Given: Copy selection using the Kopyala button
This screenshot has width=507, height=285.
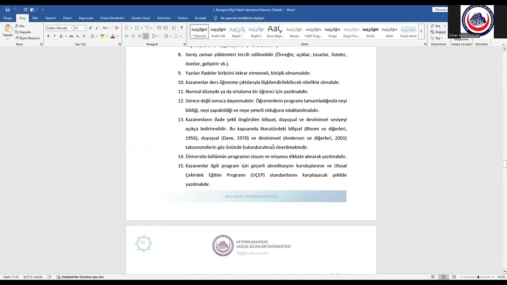Looking at the screenshot, I should [x=23, y=32].
